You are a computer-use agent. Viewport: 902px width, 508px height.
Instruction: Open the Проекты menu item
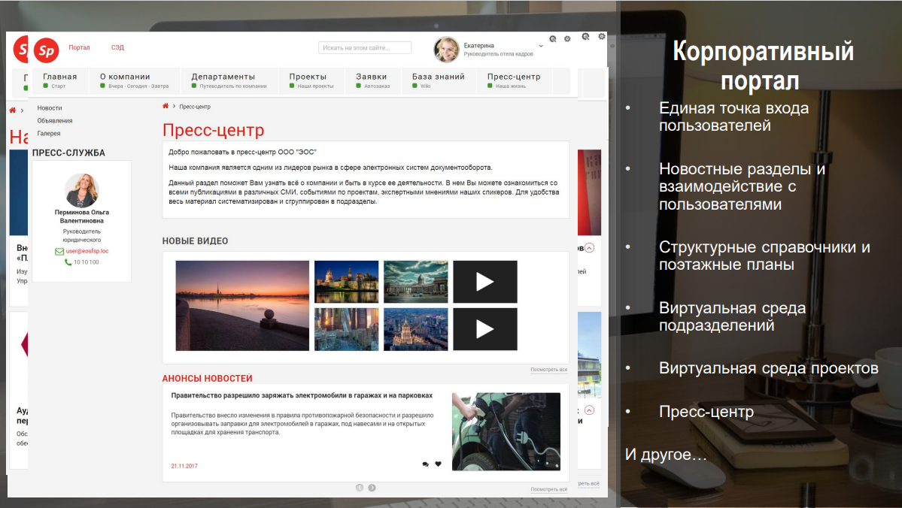[311, 80]
